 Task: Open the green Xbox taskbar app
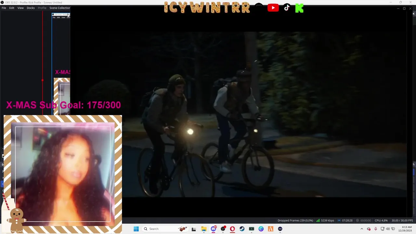click(x=252, y=229)
